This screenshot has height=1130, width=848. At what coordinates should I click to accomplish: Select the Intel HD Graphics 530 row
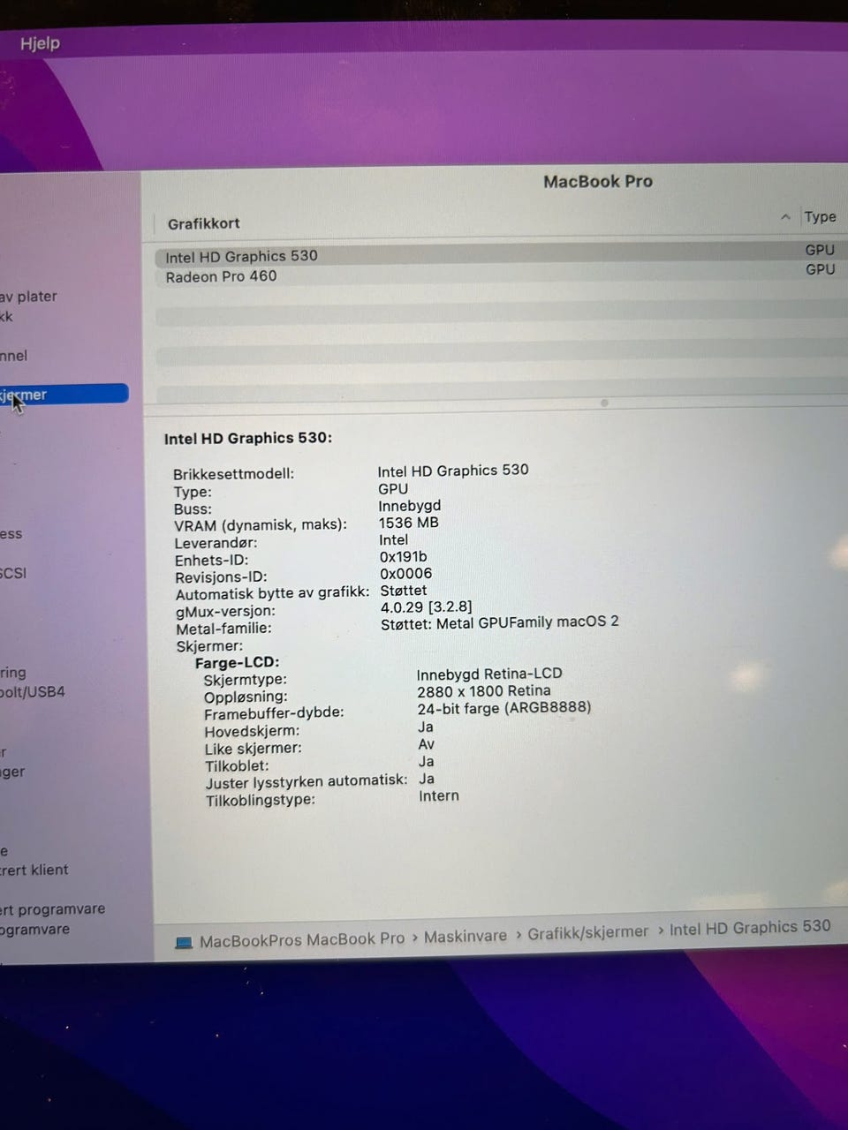tap(501, 255)
